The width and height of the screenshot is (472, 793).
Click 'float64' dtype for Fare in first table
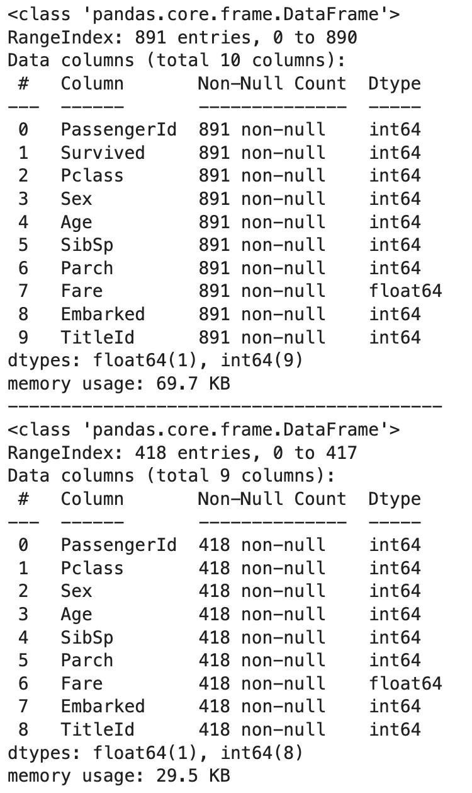405,291
